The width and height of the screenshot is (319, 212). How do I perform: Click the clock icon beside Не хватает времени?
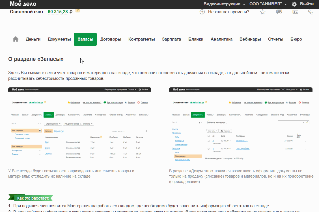[x=202, y=12]
